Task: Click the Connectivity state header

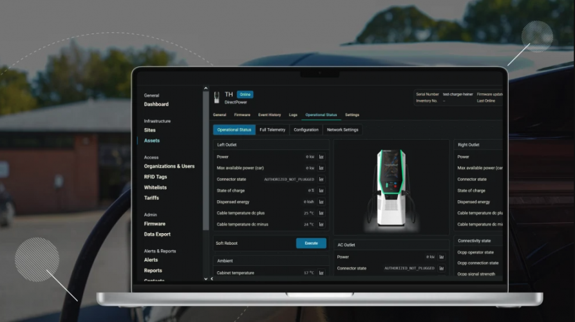Action: click(478, 241)
